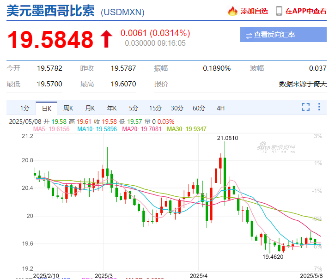Open the 15分 chart tab
Image resolution: width=329 pixels, height=279 pixels.
coord(155,108)
